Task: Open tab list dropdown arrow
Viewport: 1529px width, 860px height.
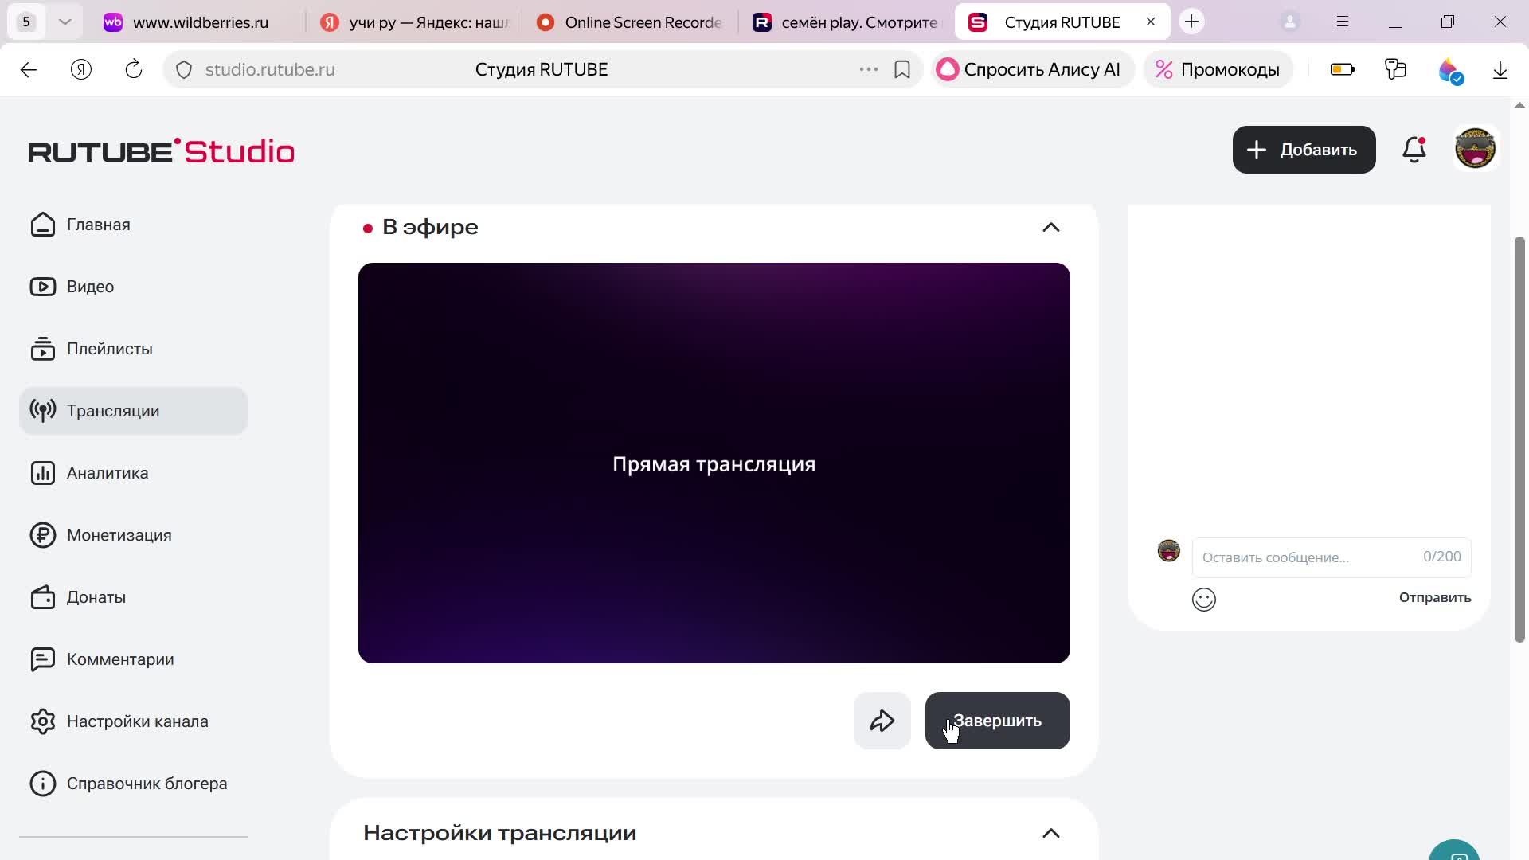Action: click(x=65, y=22)
